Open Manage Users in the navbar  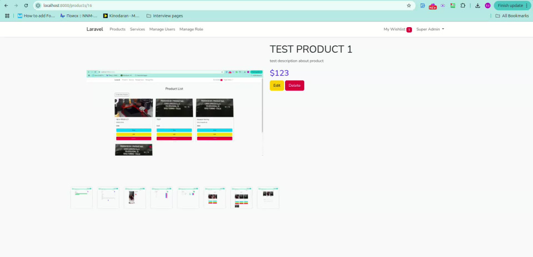pos(162,29)
